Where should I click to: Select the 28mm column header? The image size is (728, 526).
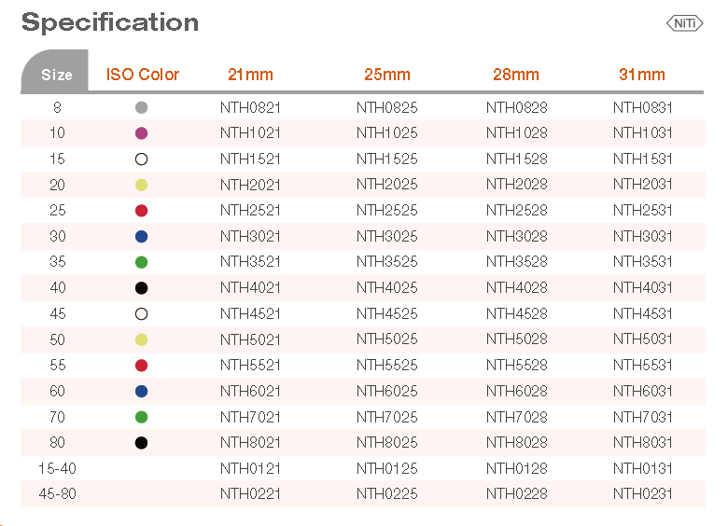516,75
